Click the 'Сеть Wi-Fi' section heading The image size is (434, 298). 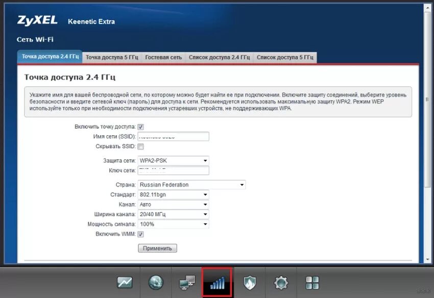pos(35,39)
